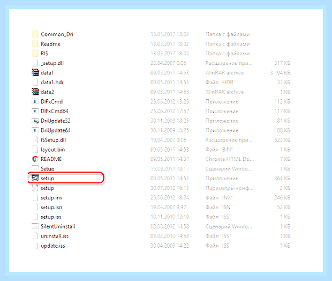This screenshot has width=332, height=281.
Task: Click the size "7 КБ"
Action: (285, 159)
